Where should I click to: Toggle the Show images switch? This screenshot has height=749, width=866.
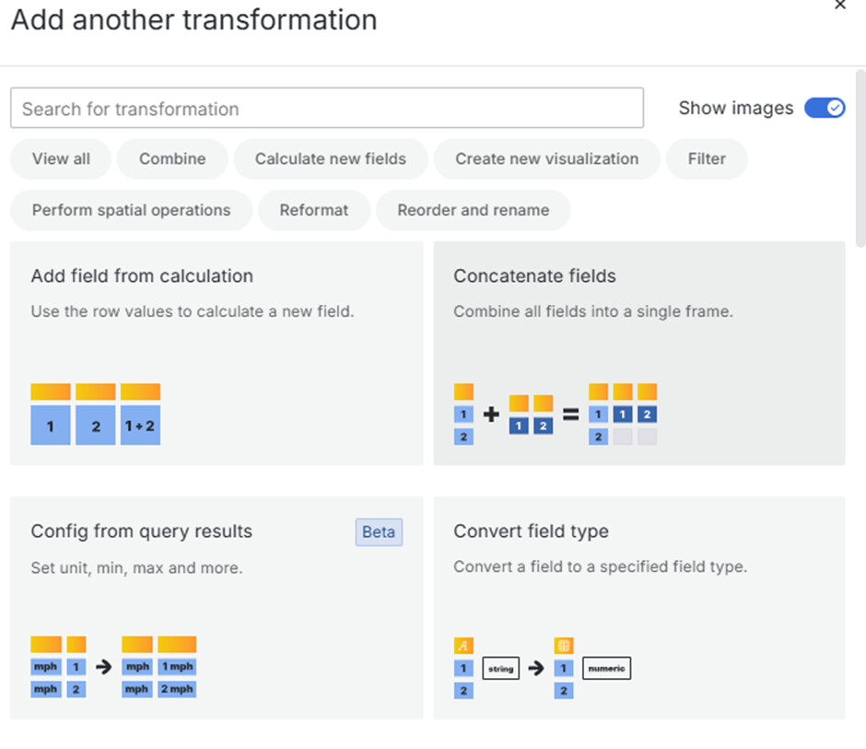824,108
